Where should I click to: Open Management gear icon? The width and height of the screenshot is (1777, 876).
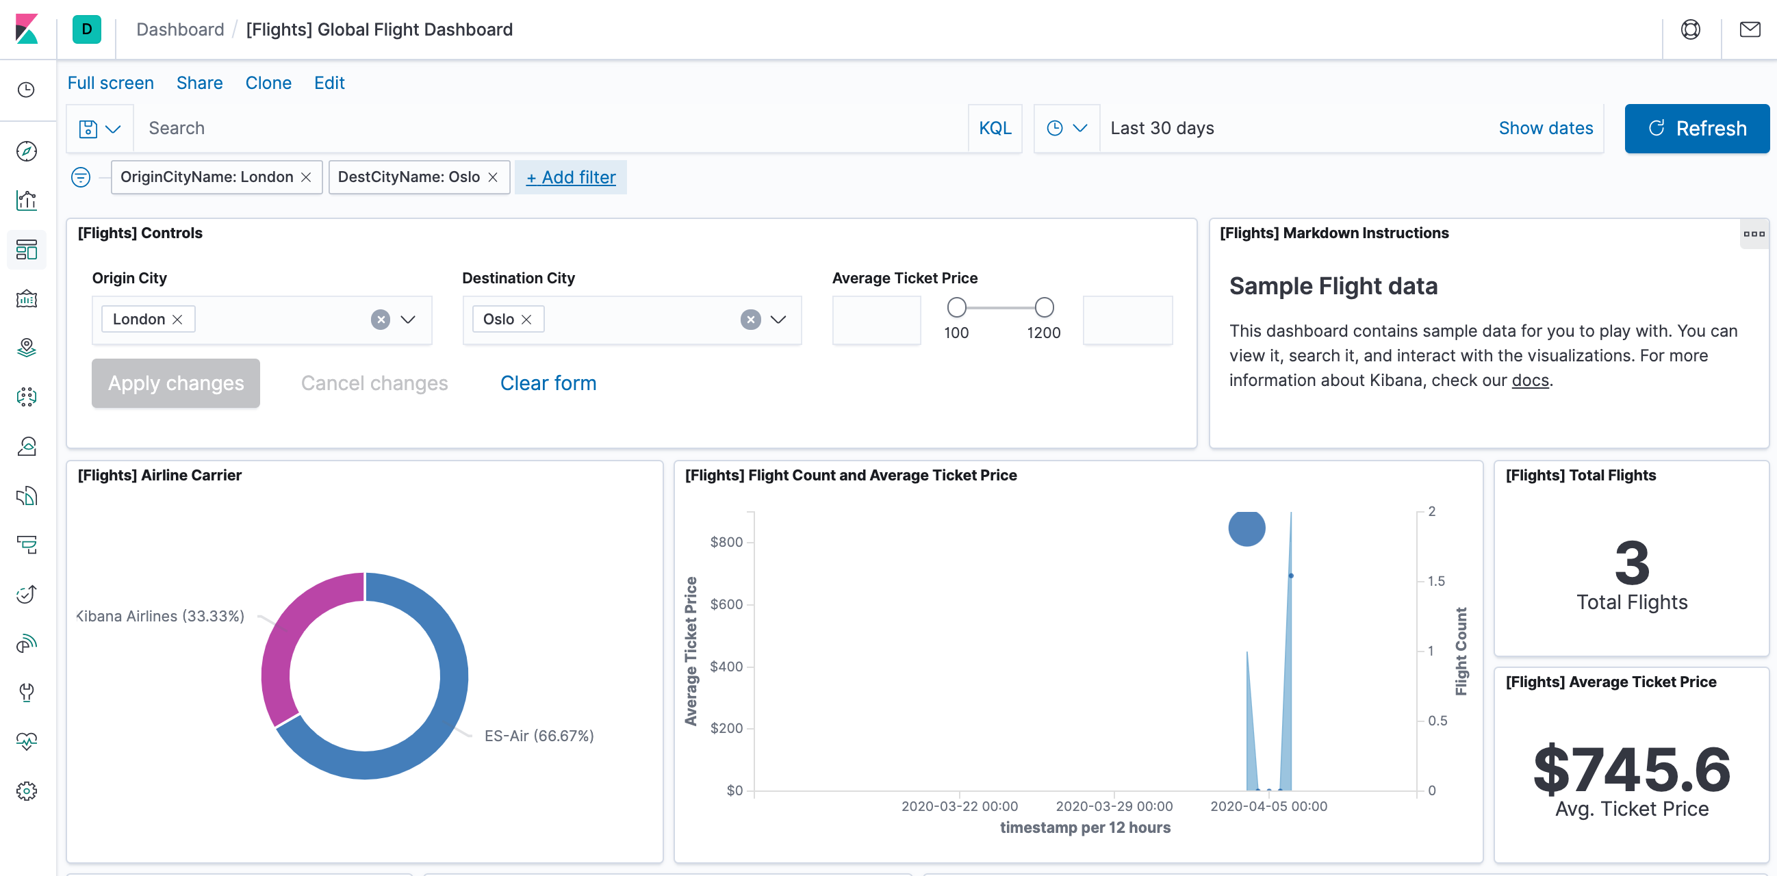pyautogui.click(x=26, y=790)
